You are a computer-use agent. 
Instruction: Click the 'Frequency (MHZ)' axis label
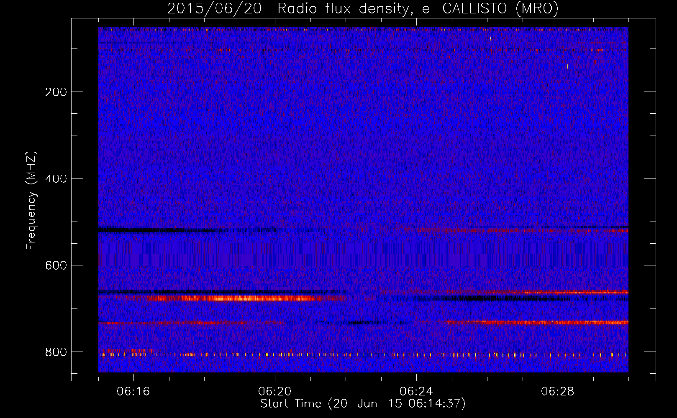coord(31,201)
